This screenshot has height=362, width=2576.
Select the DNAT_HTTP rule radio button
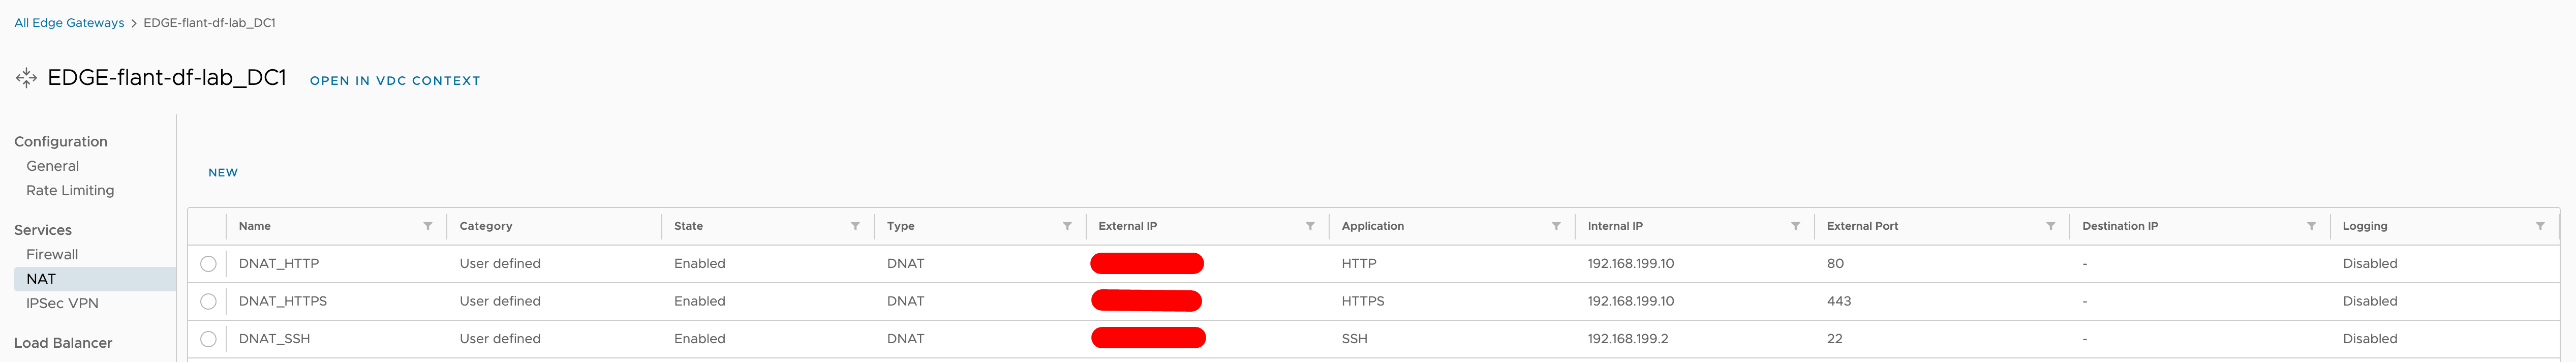tap(210, 263)
